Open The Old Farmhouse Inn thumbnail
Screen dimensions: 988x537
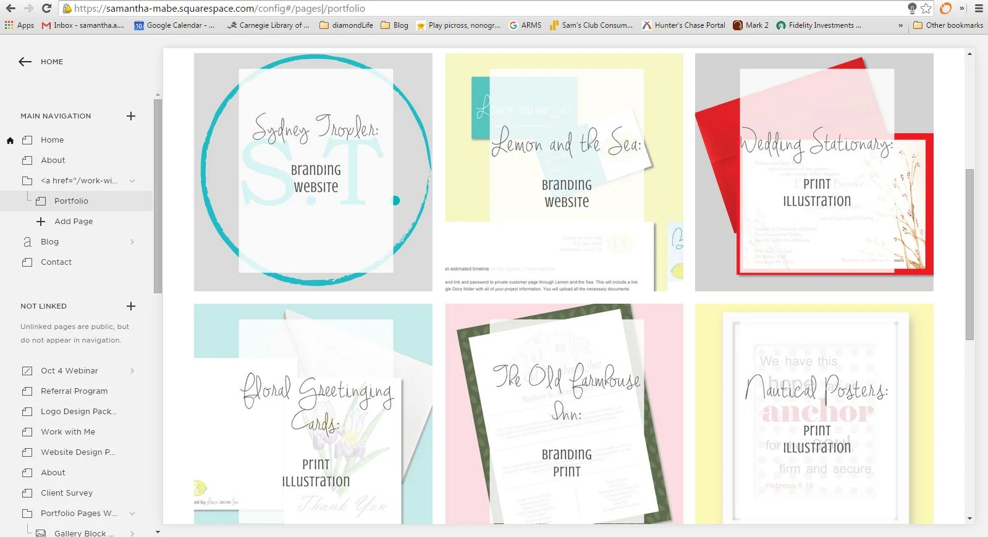pyautogui.click(x=564, y=414)
